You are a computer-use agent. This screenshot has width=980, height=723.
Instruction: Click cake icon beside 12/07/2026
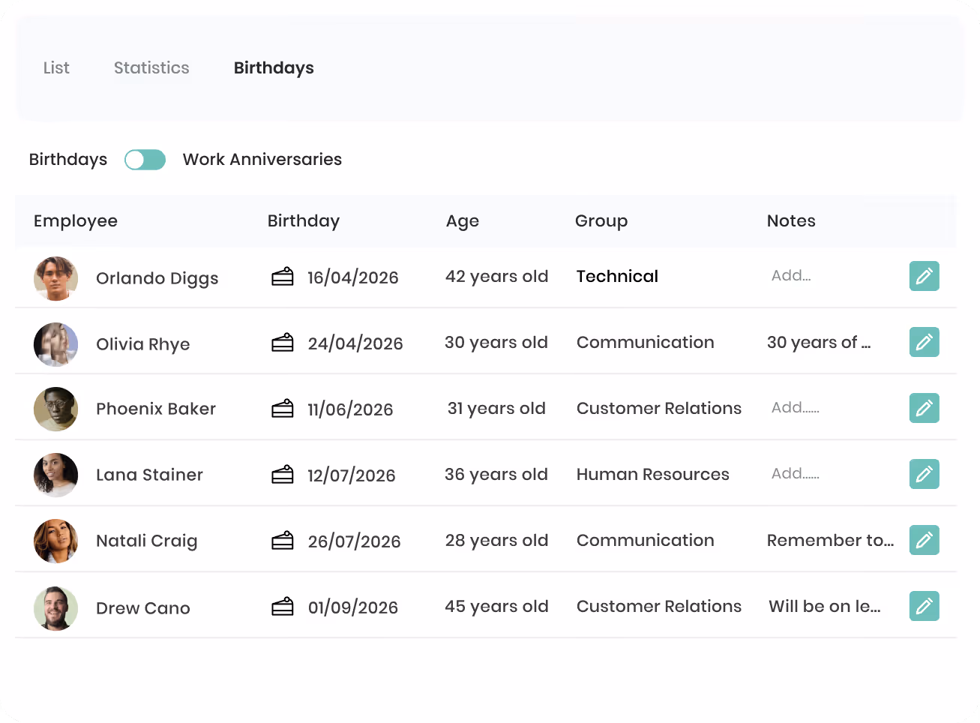click(283, 475)
